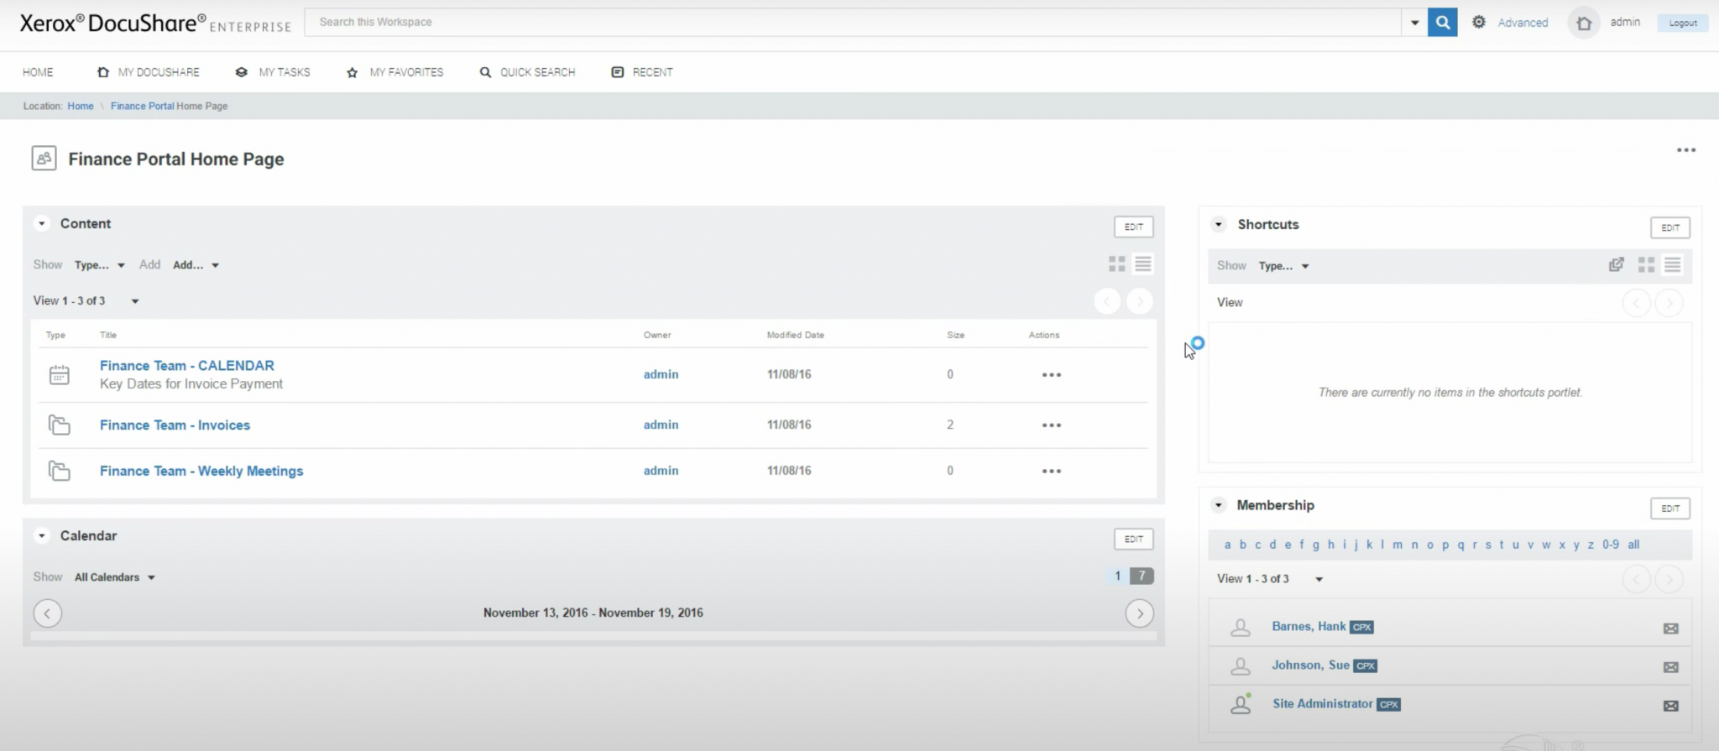Screen dimensions: 1719x751
Task: Collapse the Content panel
Action: point(42,224)
